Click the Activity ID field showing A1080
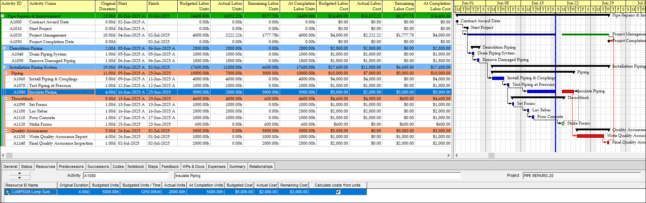This screenshot has height=203, width=646. click(126, 176)
